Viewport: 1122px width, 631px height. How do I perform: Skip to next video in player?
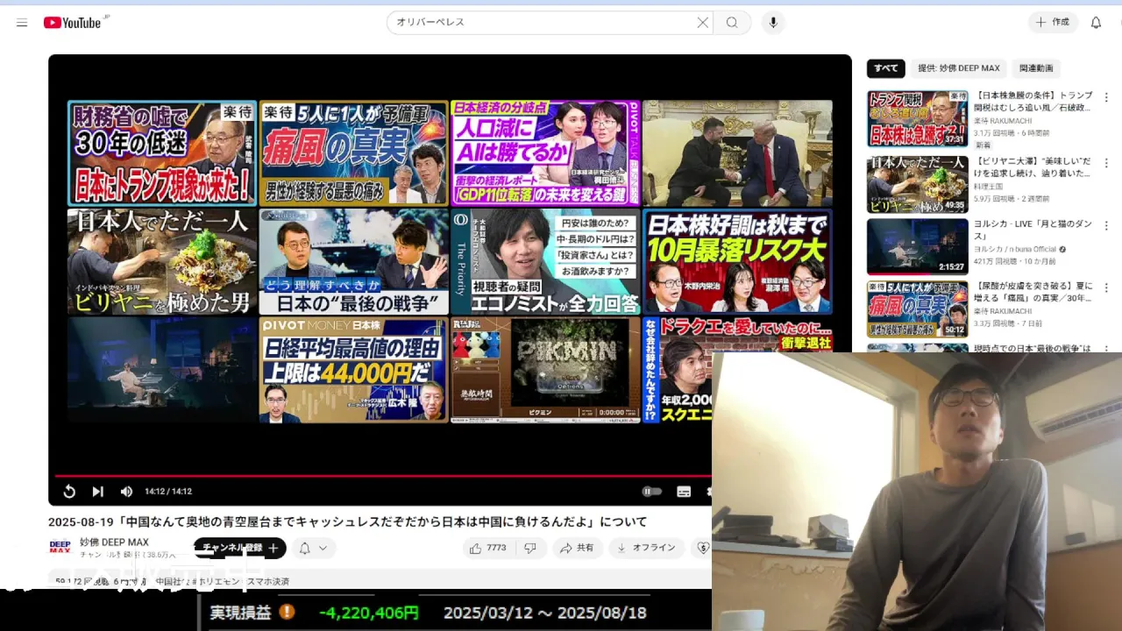tap(97, 492)
